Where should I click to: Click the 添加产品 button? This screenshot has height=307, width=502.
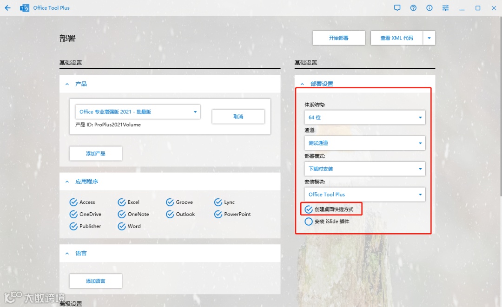(x=95, y=153)
